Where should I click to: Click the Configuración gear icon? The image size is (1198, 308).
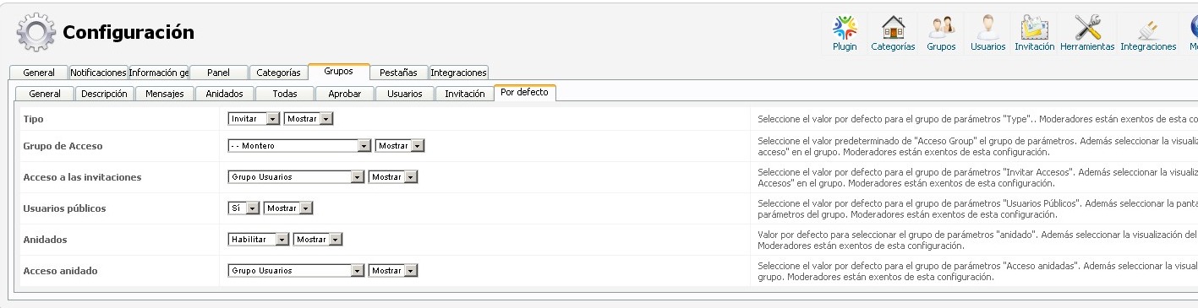[x=35, y=33]
